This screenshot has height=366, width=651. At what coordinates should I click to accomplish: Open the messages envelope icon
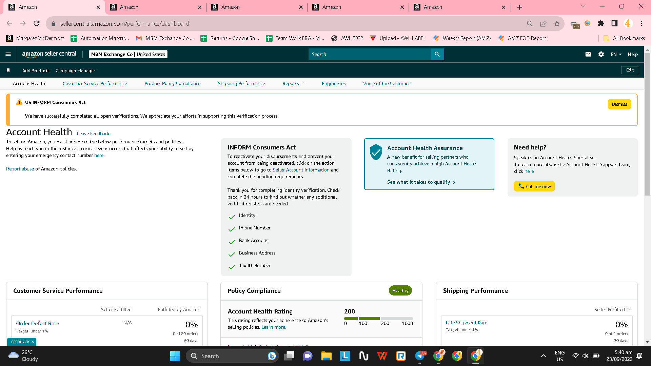(x=588, y=54)
